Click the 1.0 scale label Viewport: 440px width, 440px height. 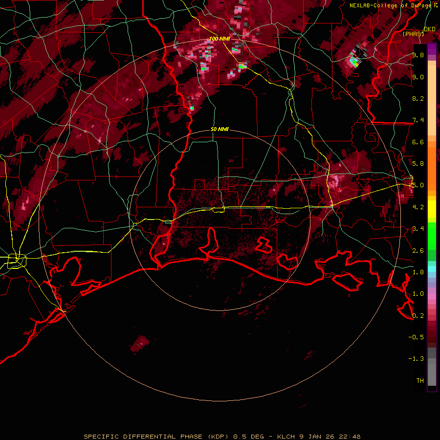[418, 293]
